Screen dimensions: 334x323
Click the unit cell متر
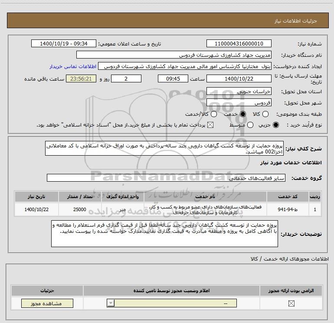(x=123, y=209)
